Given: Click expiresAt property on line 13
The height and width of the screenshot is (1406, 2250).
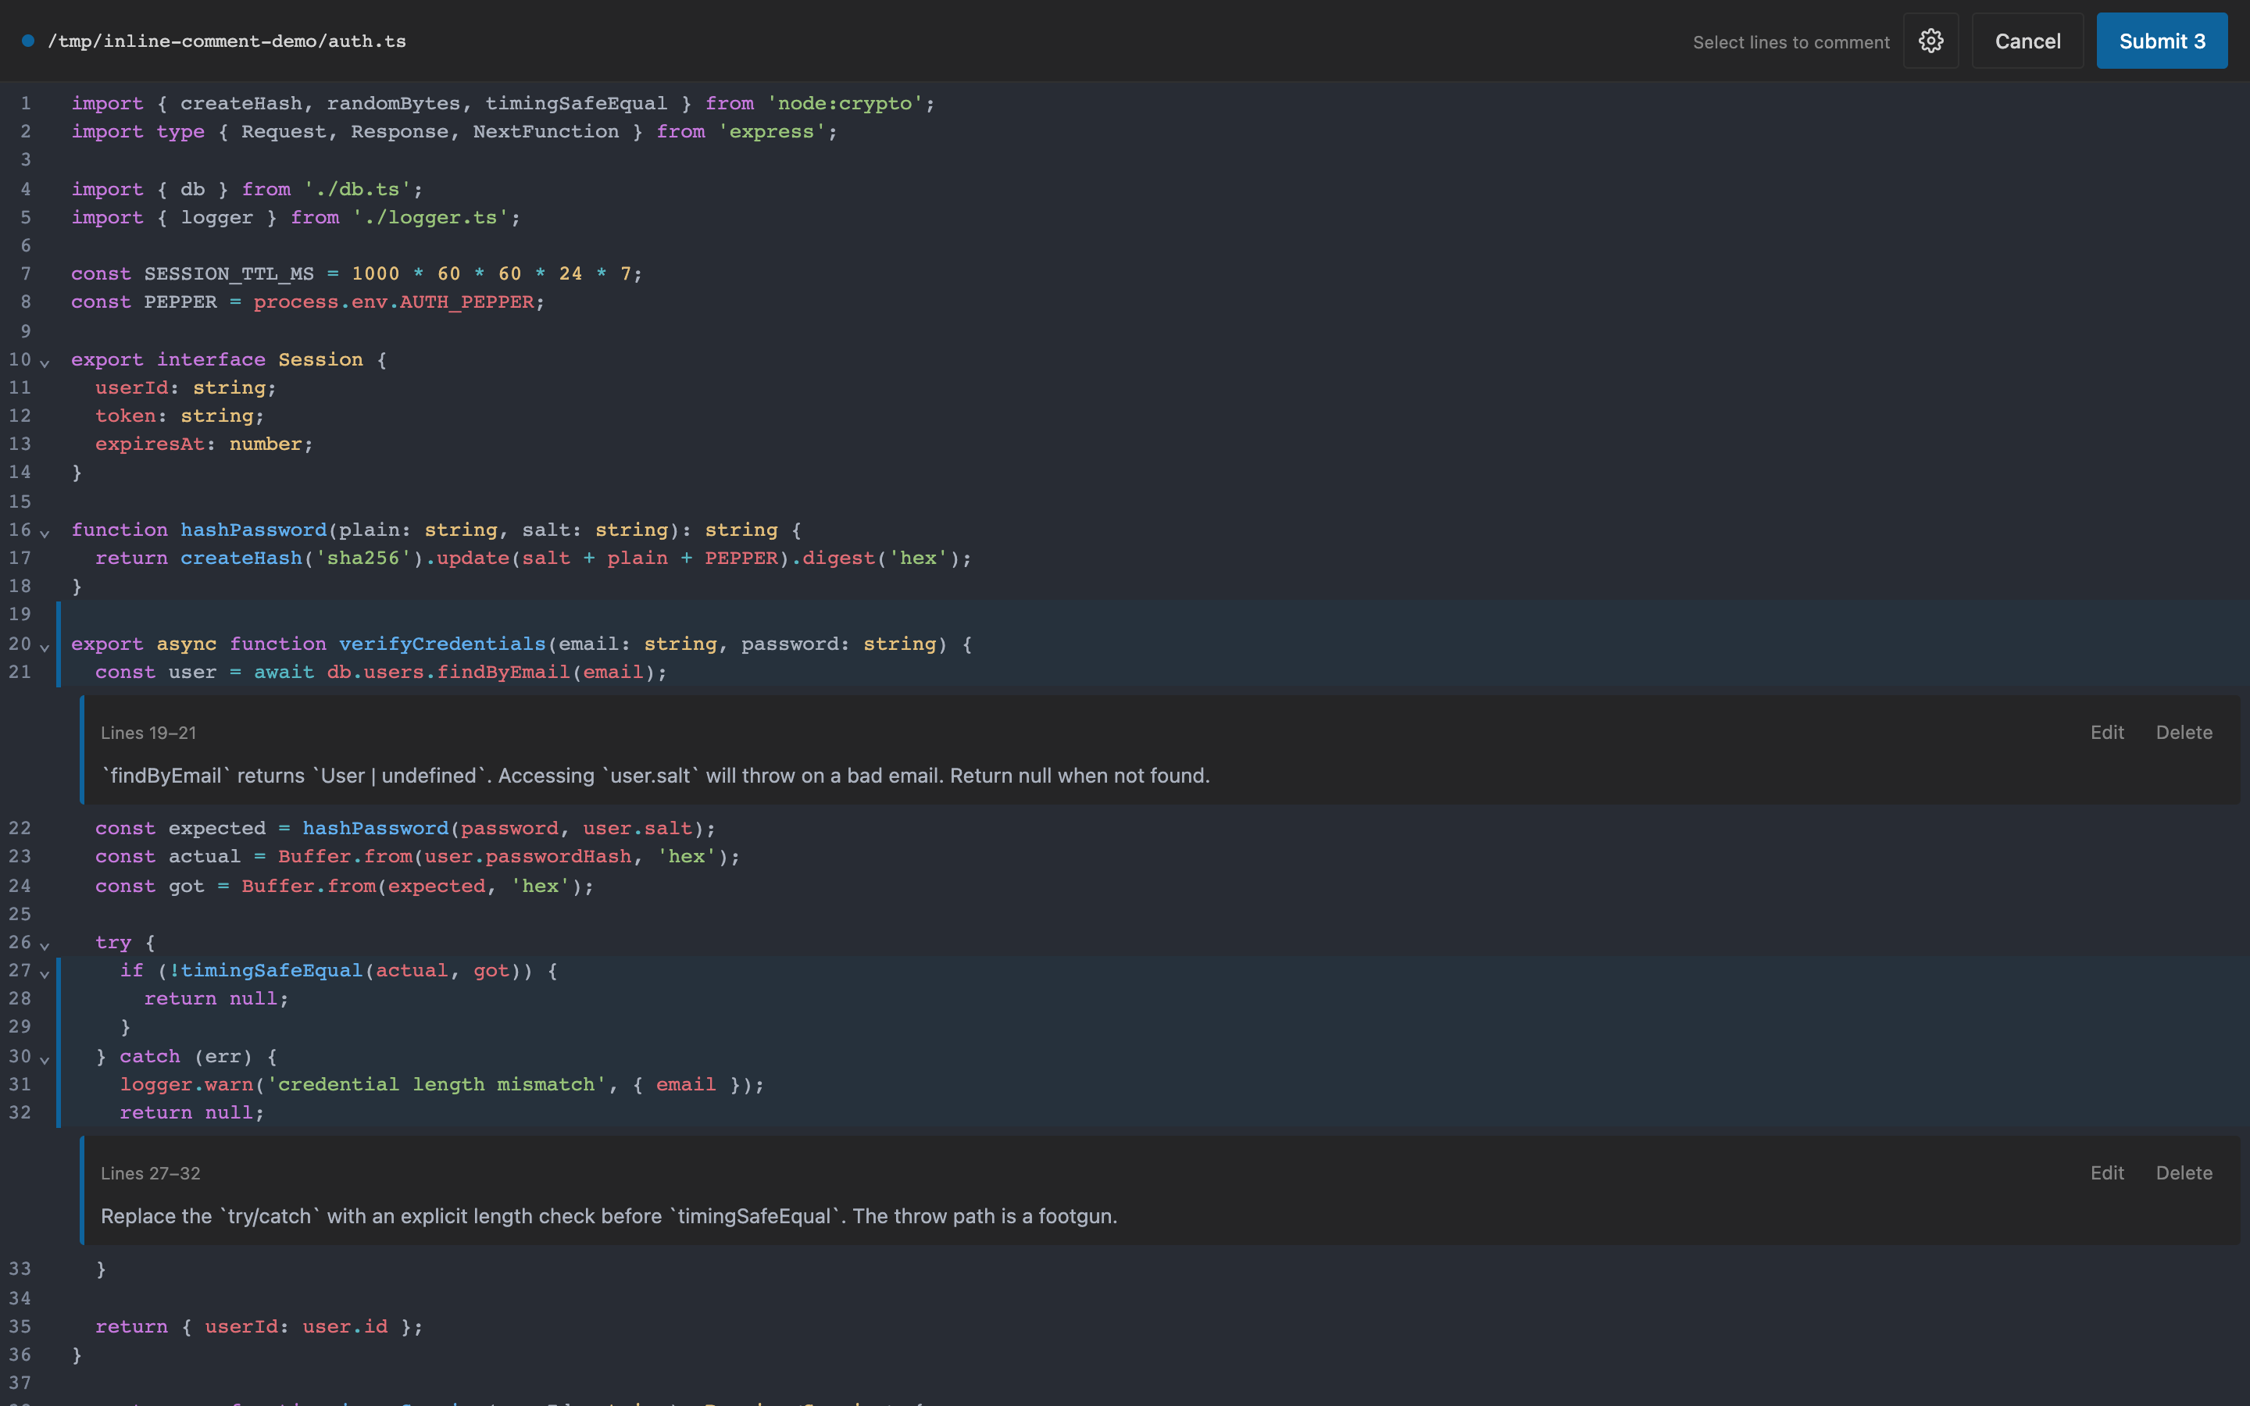Looking at the screenshot, I should (150, 444).
